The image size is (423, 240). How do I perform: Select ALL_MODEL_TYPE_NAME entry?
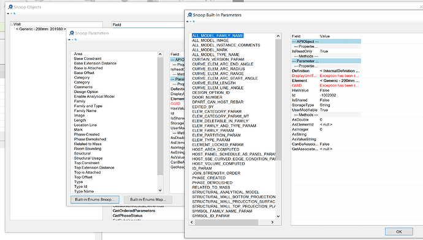[216, 54]
